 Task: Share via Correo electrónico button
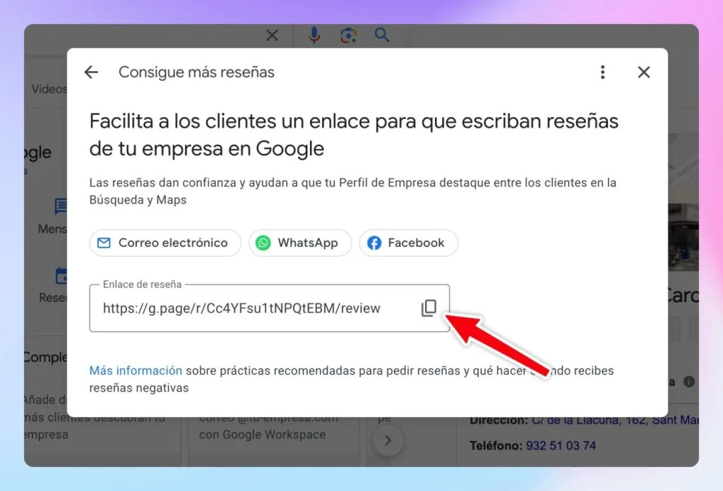165,243
